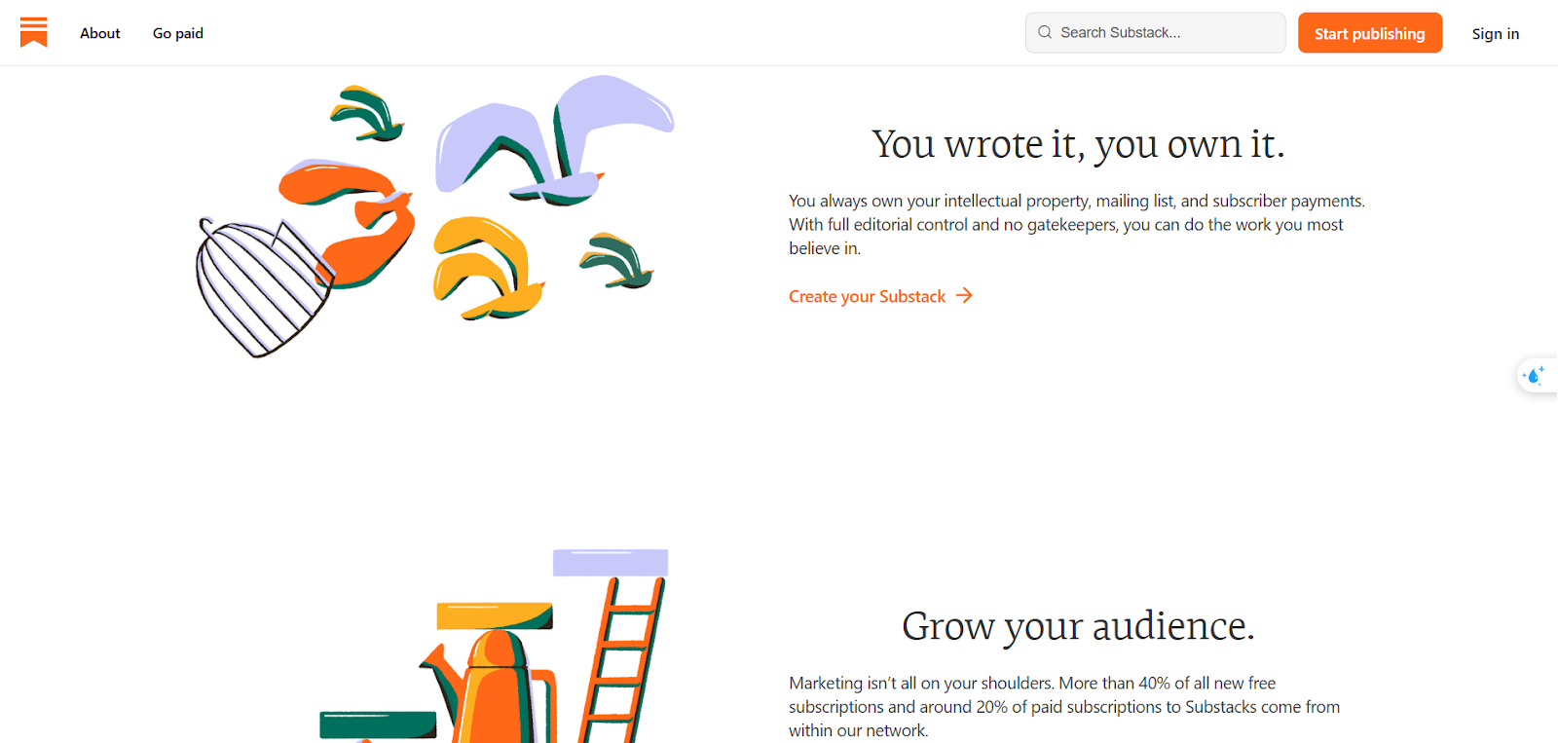This screenshot has width=1558, height=743.
Task: Follow the Create your Substack link
Action: (x=880, y=296)
